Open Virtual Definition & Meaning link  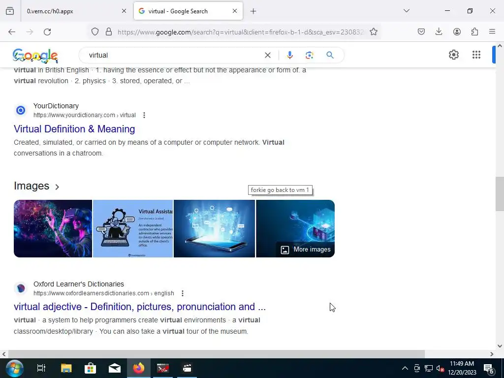(74, 129)
